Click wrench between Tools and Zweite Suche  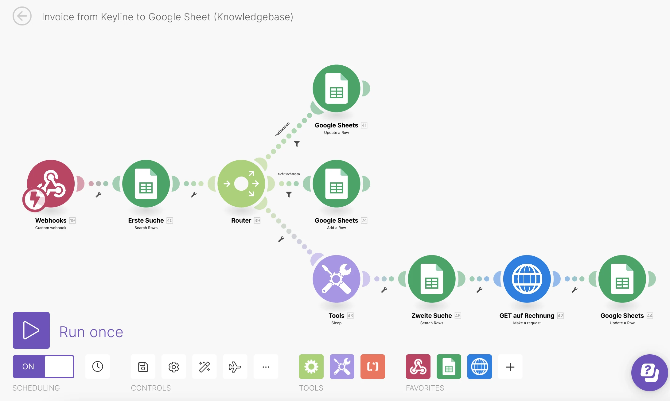tap(384, 290)
